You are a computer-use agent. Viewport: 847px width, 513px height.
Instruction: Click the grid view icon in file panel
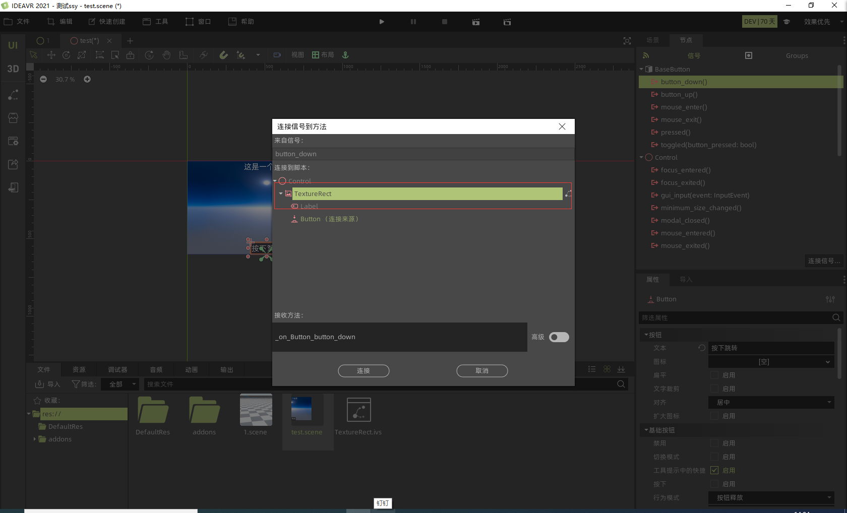(x=607, y=369)
